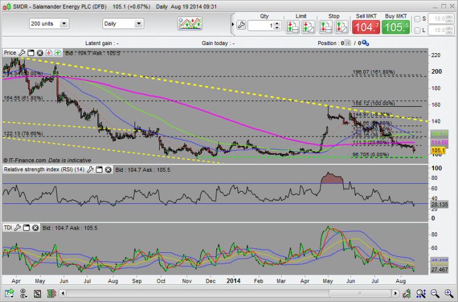
Task: Open the Daily timeframe dropdown
Action: [123, 24]
